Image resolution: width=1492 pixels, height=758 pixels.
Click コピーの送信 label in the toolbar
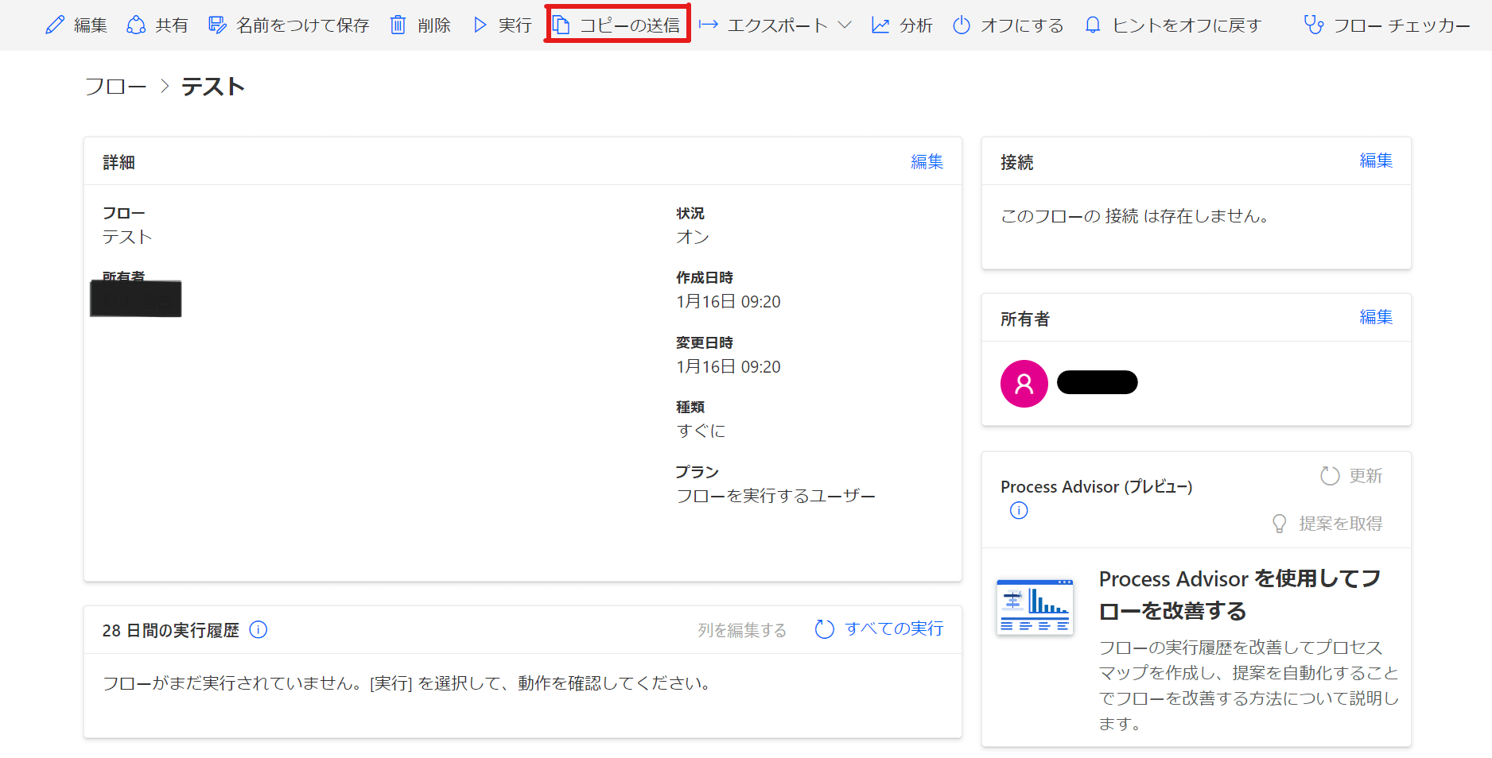coord(630,25)
